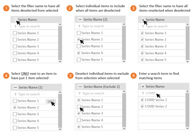Click the magnifier icon in the COVID search box
The image size is (196, 136).
click(143, 93)
